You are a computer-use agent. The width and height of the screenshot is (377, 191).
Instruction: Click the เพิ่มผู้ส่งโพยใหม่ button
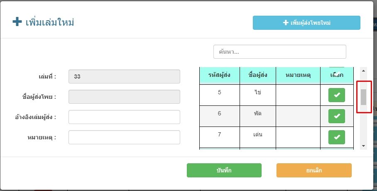click(x=306, y=23)
